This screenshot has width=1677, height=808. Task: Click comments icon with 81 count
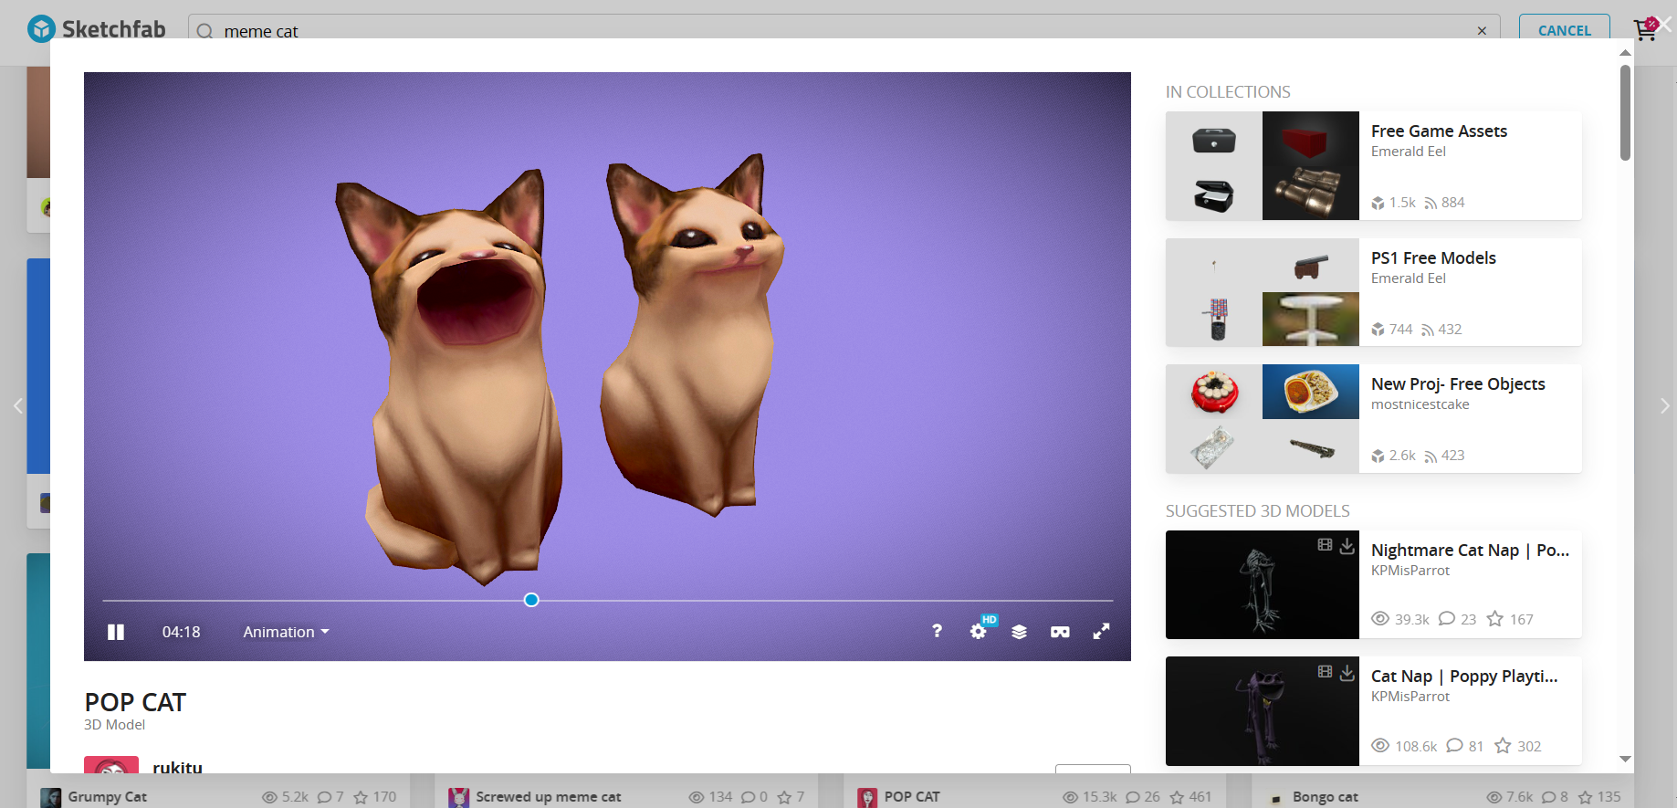tap(1454, 746)
